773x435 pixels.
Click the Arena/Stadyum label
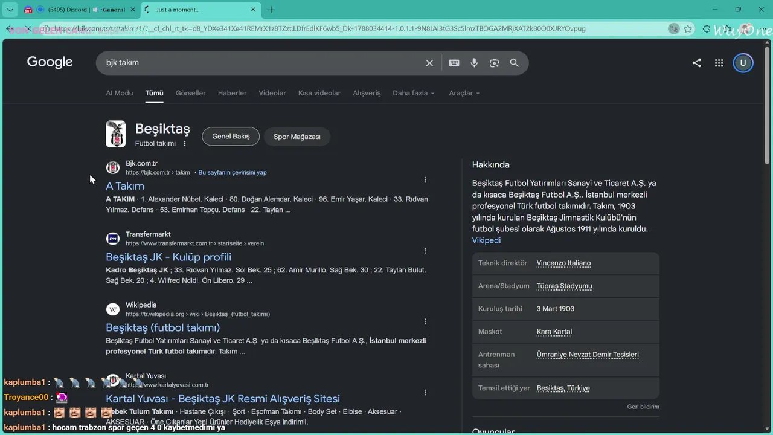(504, 286)
